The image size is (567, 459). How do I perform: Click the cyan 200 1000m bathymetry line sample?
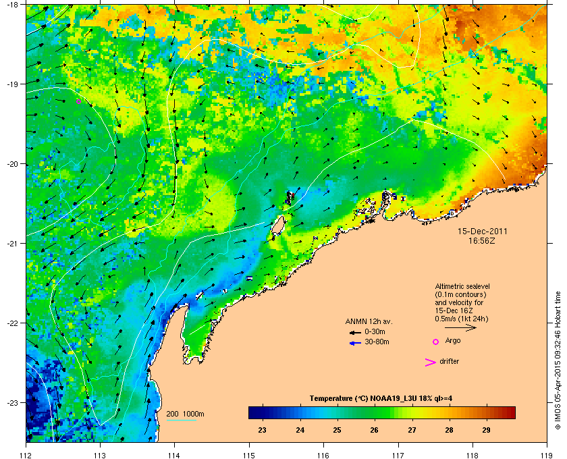[x=181, y=421]
